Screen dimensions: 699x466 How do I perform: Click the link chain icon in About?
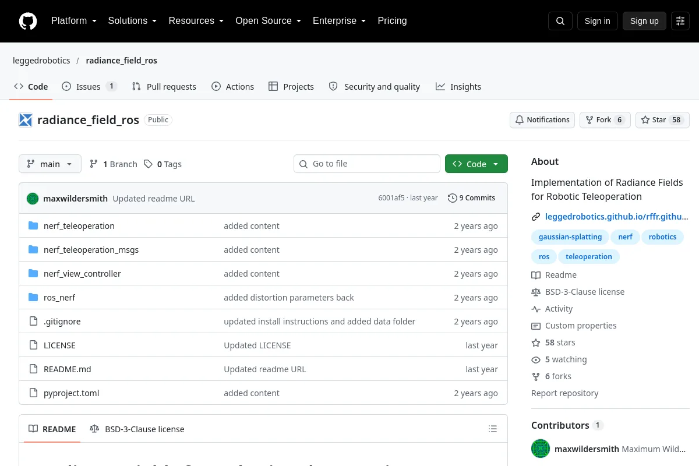[x=536, y=217]
